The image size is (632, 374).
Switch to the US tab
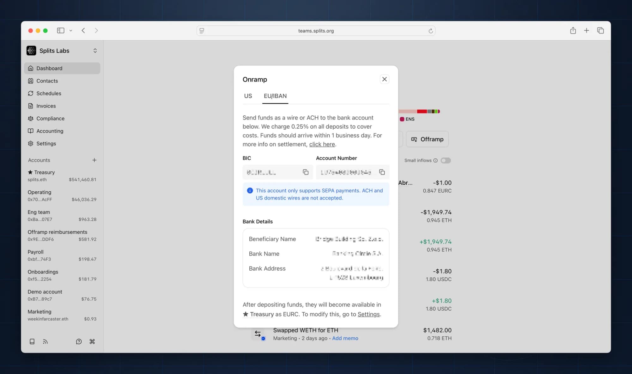248,96
